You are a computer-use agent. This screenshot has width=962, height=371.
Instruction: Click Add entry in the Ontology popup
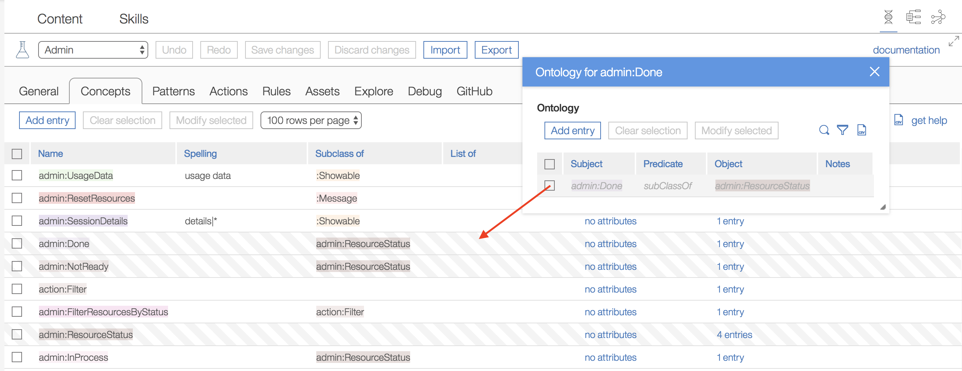572,131
